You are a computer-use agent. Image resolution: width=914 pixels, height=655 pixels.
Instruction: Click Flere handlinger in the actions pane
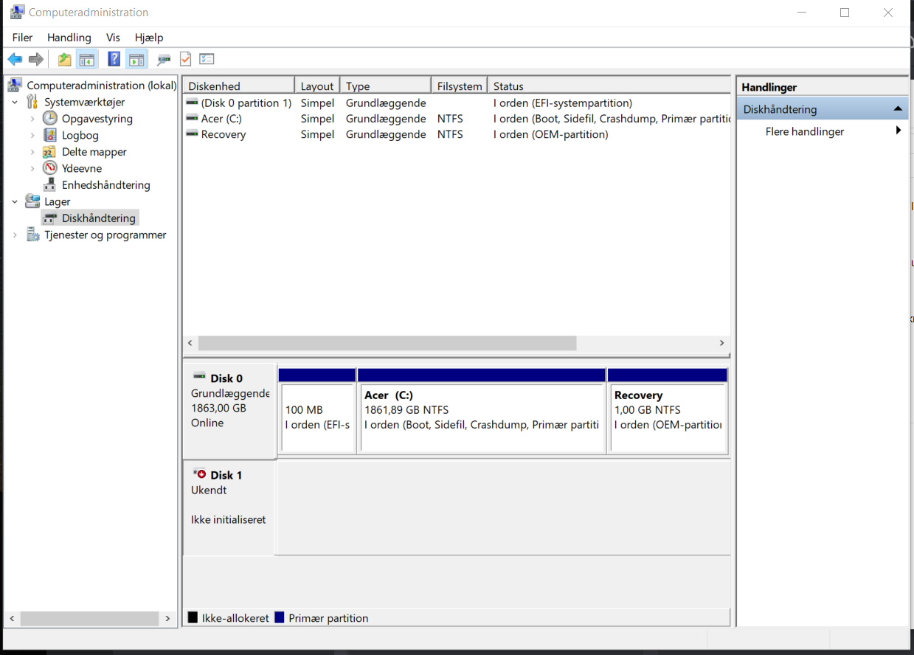(x=805, y=131)
